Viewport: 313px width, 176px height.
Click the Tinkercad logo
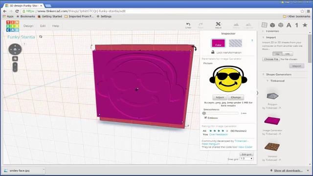pos(13,26)
